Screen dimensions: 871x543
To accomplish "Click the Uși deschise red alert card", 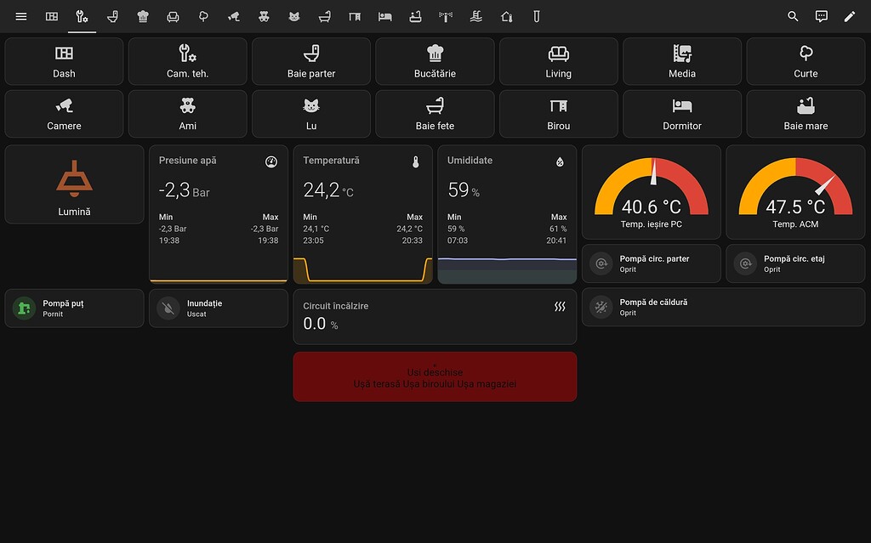I will tap(435, 376).
